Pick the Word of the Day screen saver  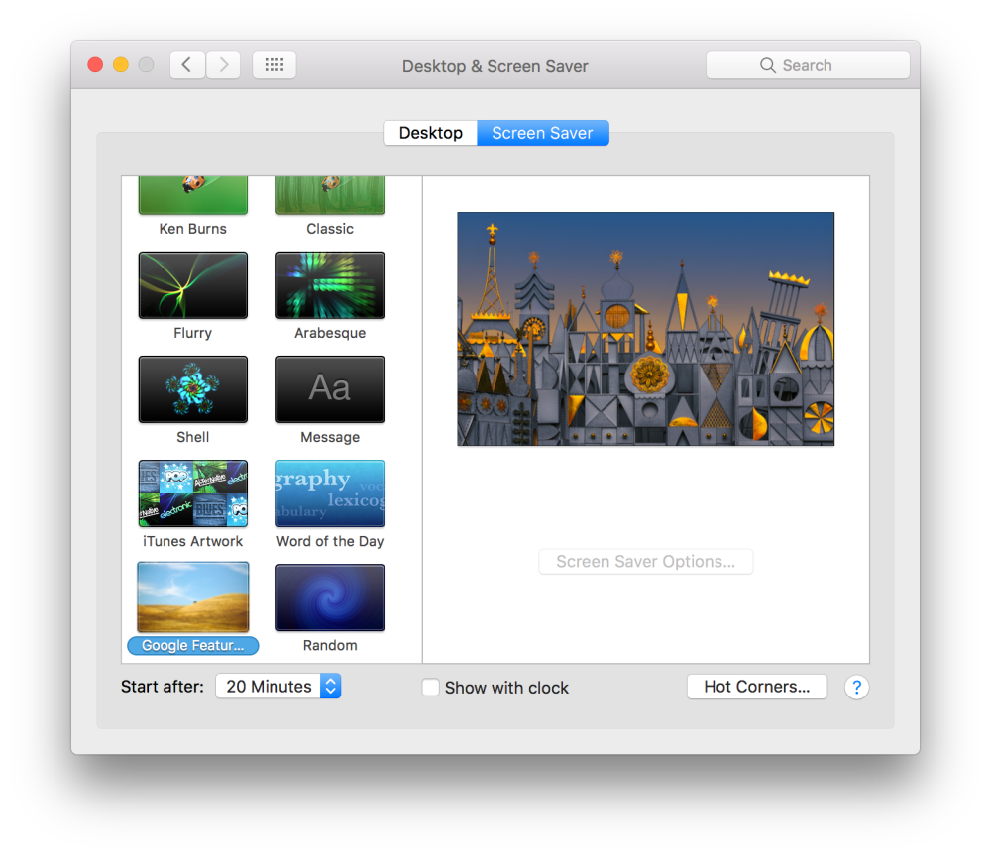330,493
